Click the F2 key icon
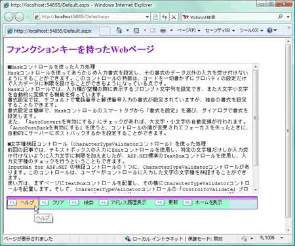The height and width of the screenshot is (246, 295). 44,203
